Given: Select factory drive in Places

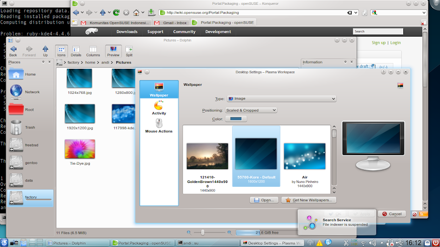Looking at the screenshot, I should tap(30, 198).
